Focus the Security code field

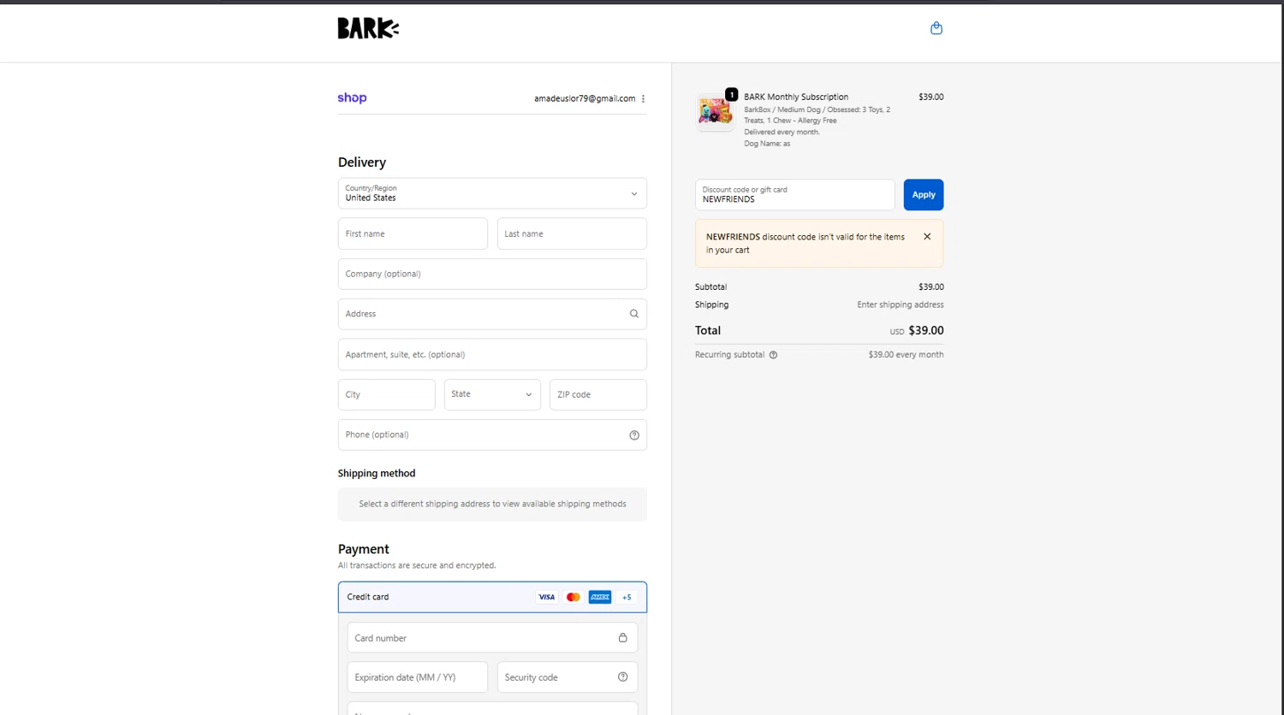[568, 677]
